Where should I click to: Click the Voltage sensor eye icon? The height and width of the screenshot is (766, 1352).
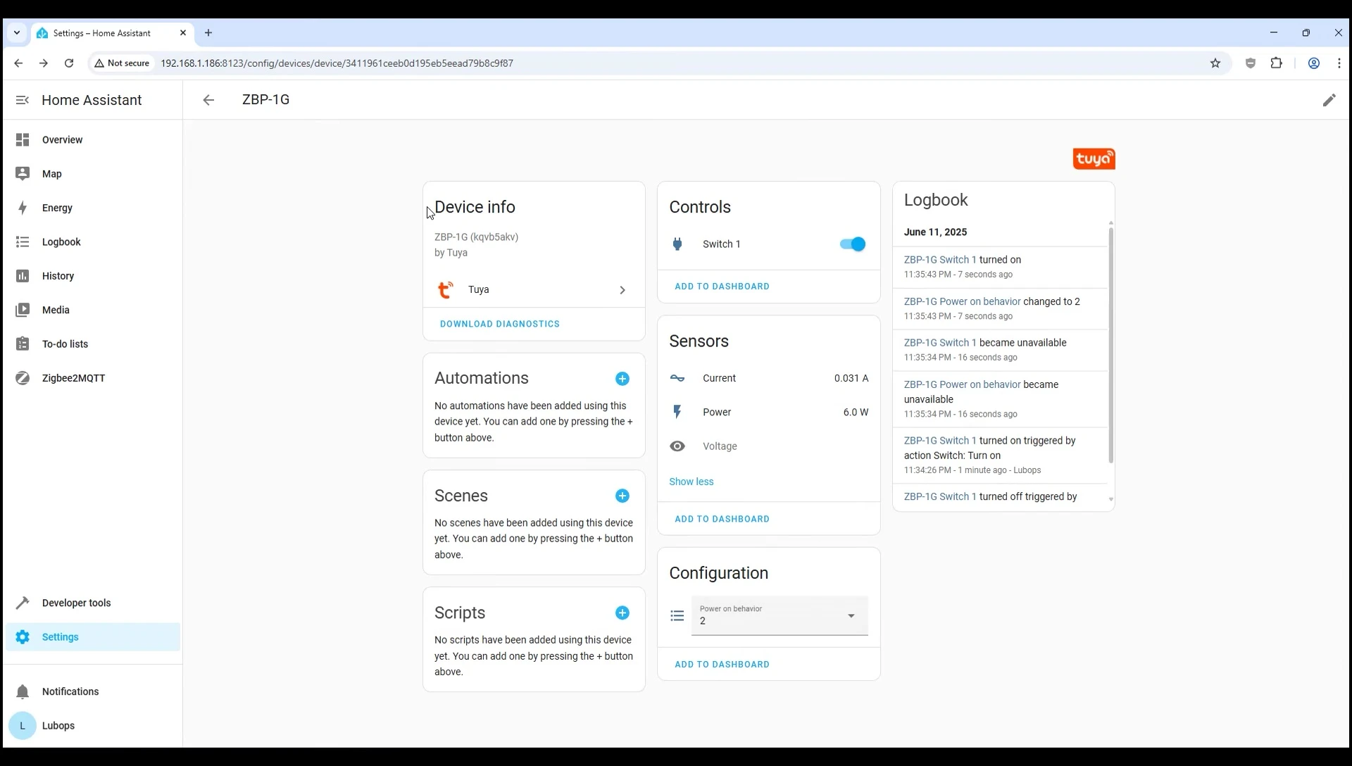point(677,446)
